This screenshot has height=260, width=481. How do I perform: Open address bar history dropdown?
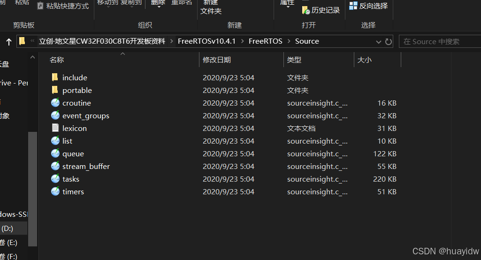pos(379,42)
